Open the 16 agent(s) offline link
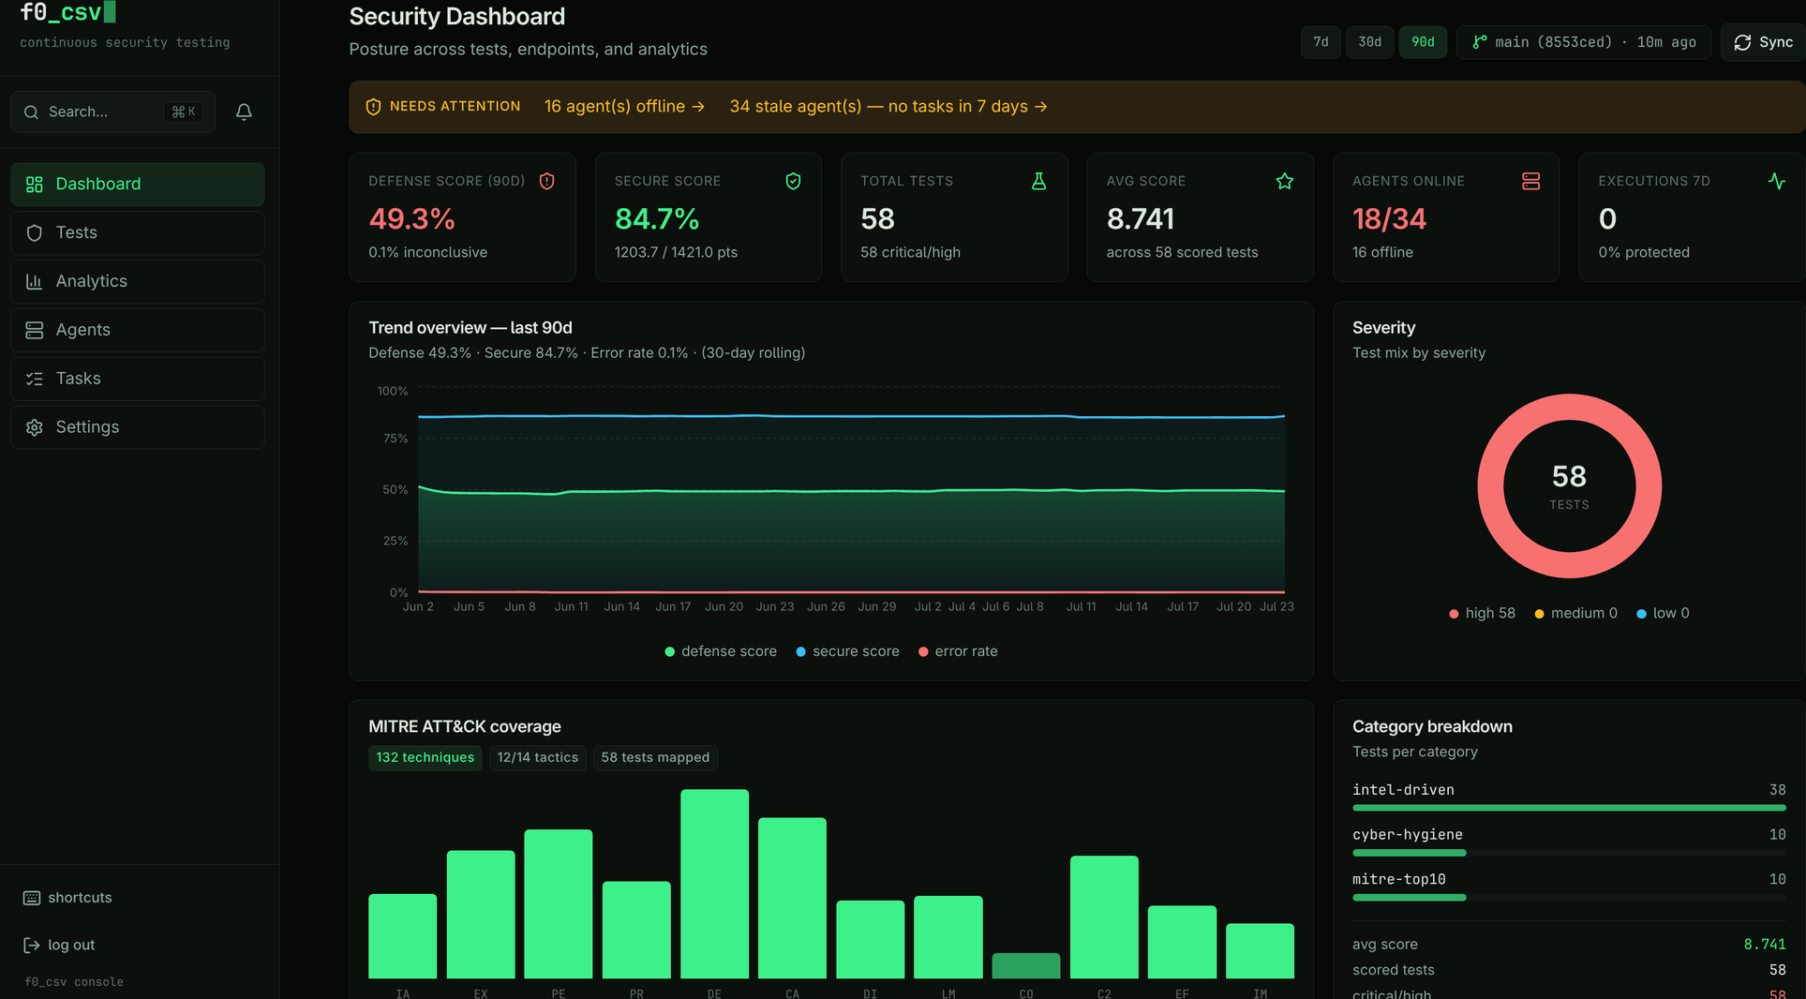1806x999 pixels. click(x=624, y=107)
